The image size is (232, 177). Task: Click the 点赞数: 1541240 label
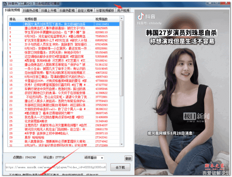click(24, 157)
